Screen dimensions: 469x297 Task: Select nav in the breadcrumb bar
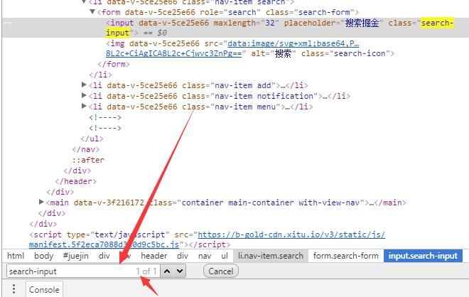tap(205, 256)
